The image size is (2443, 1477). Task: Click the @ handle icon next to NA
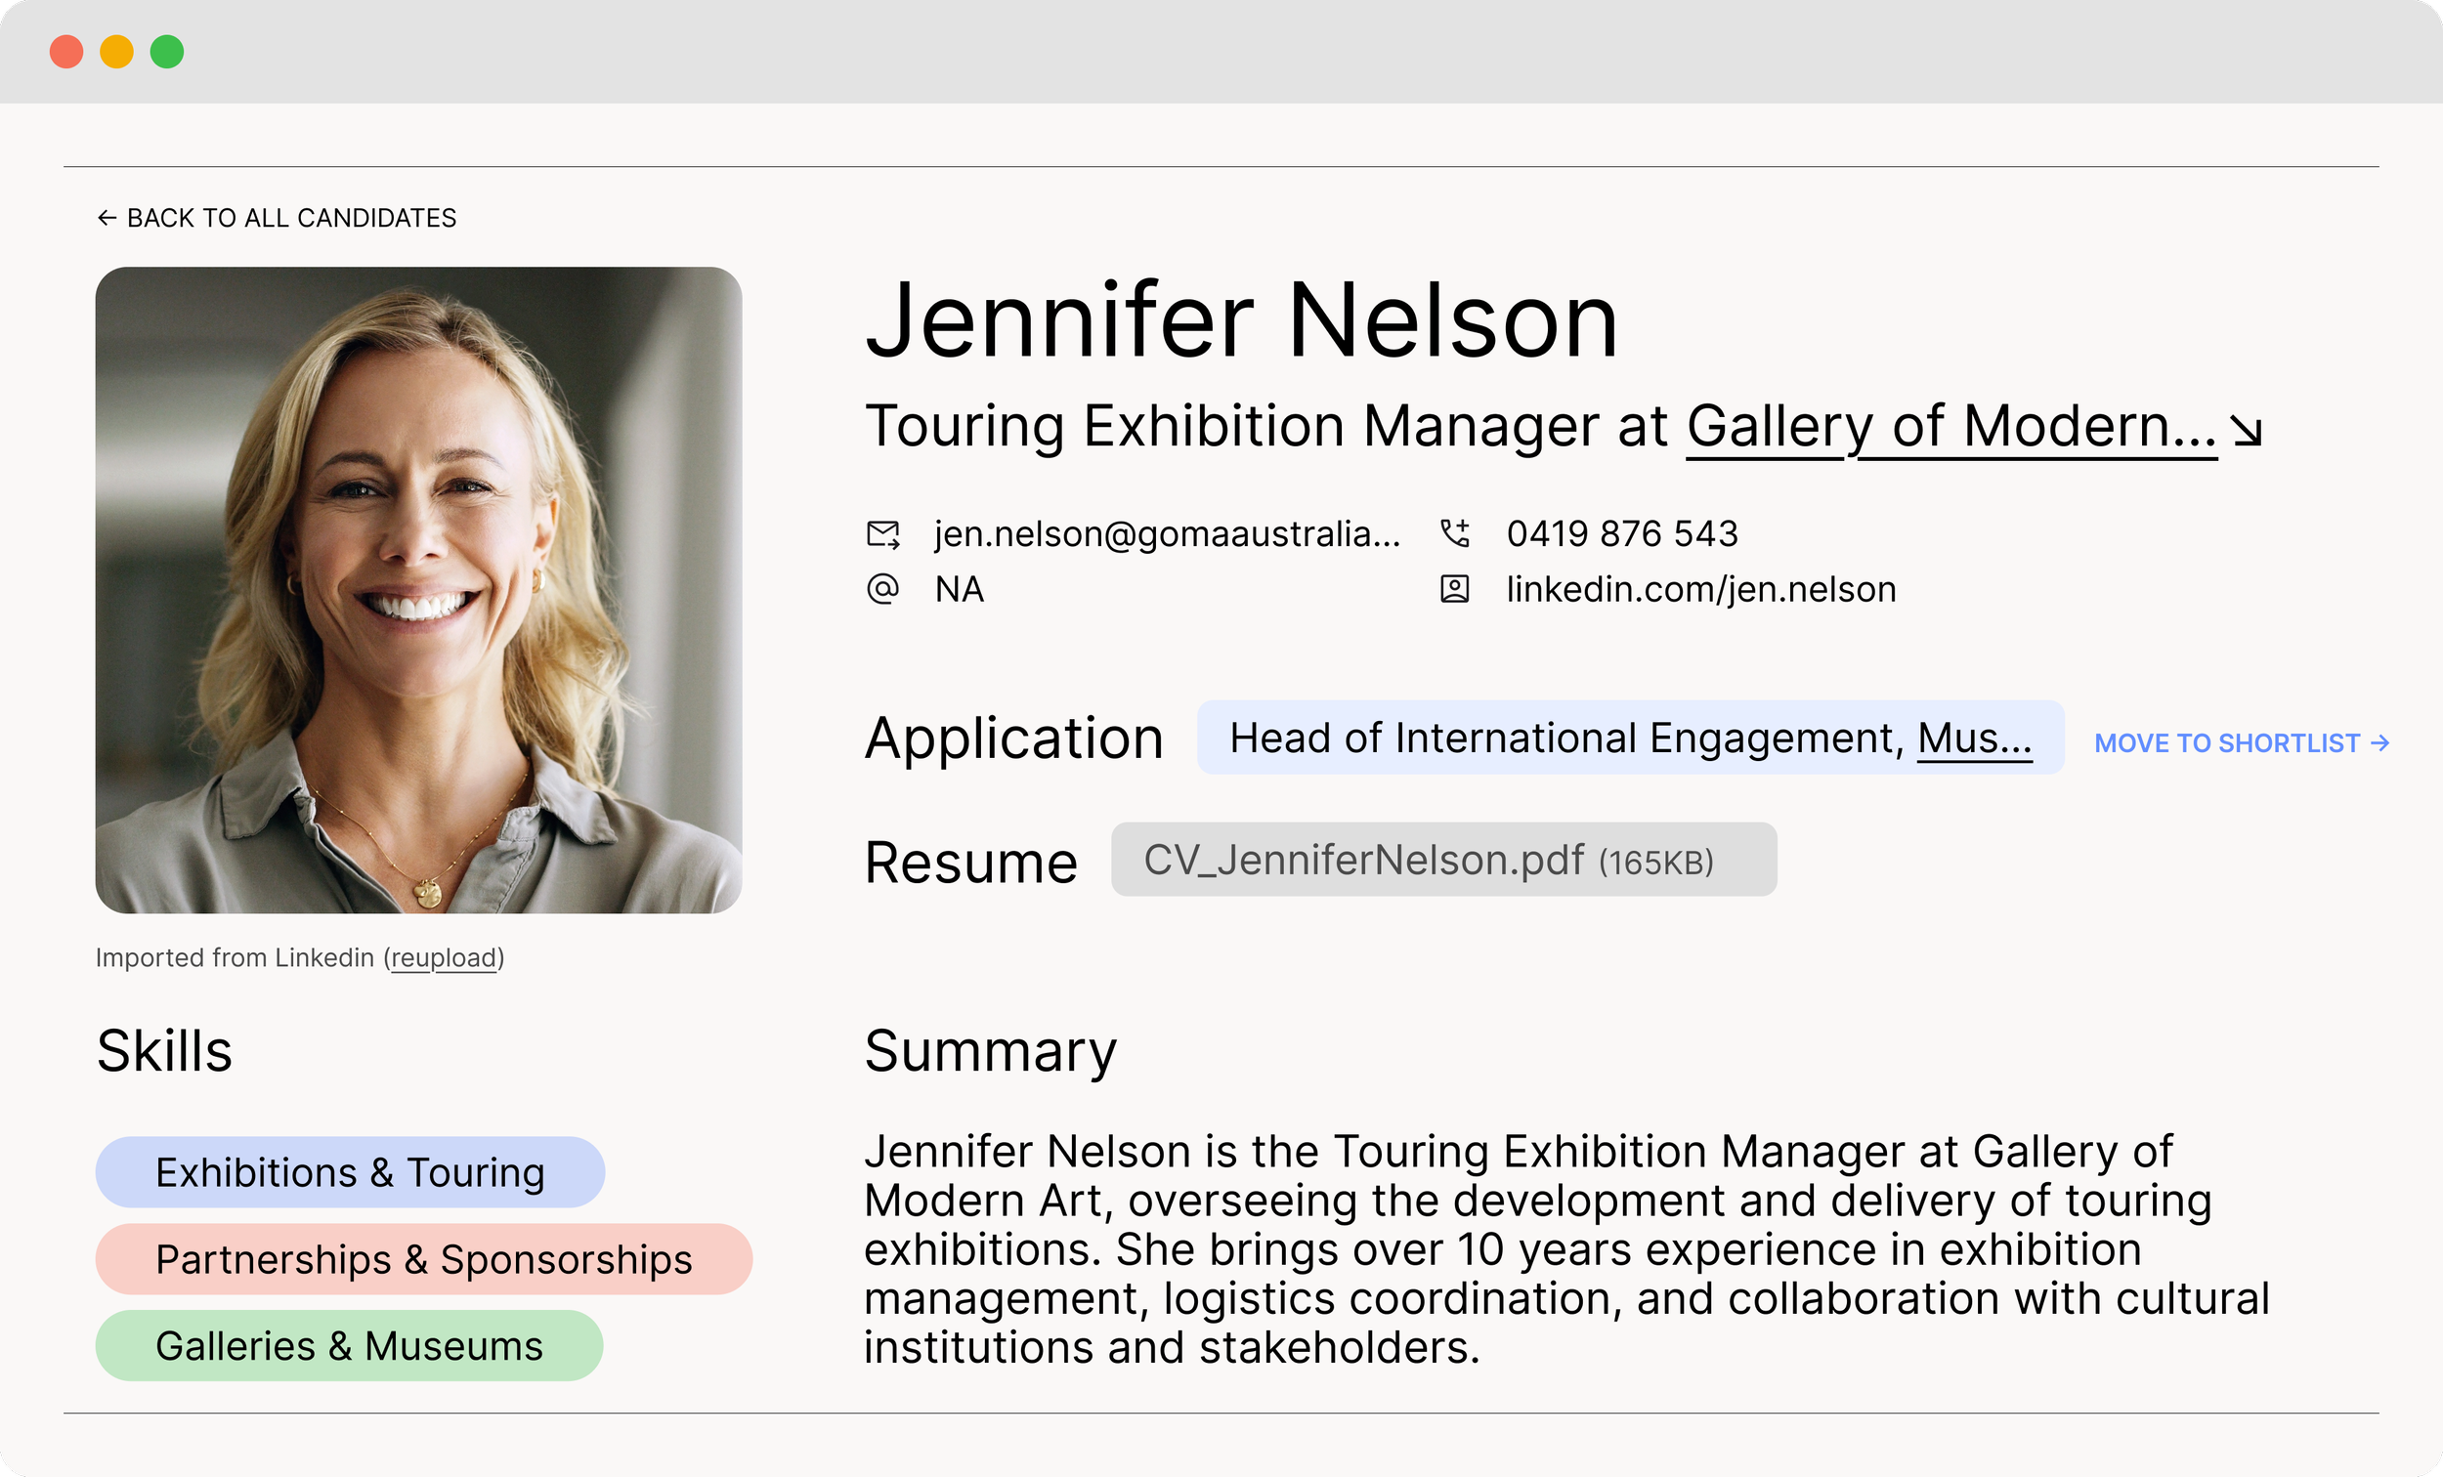coord(882,589)
